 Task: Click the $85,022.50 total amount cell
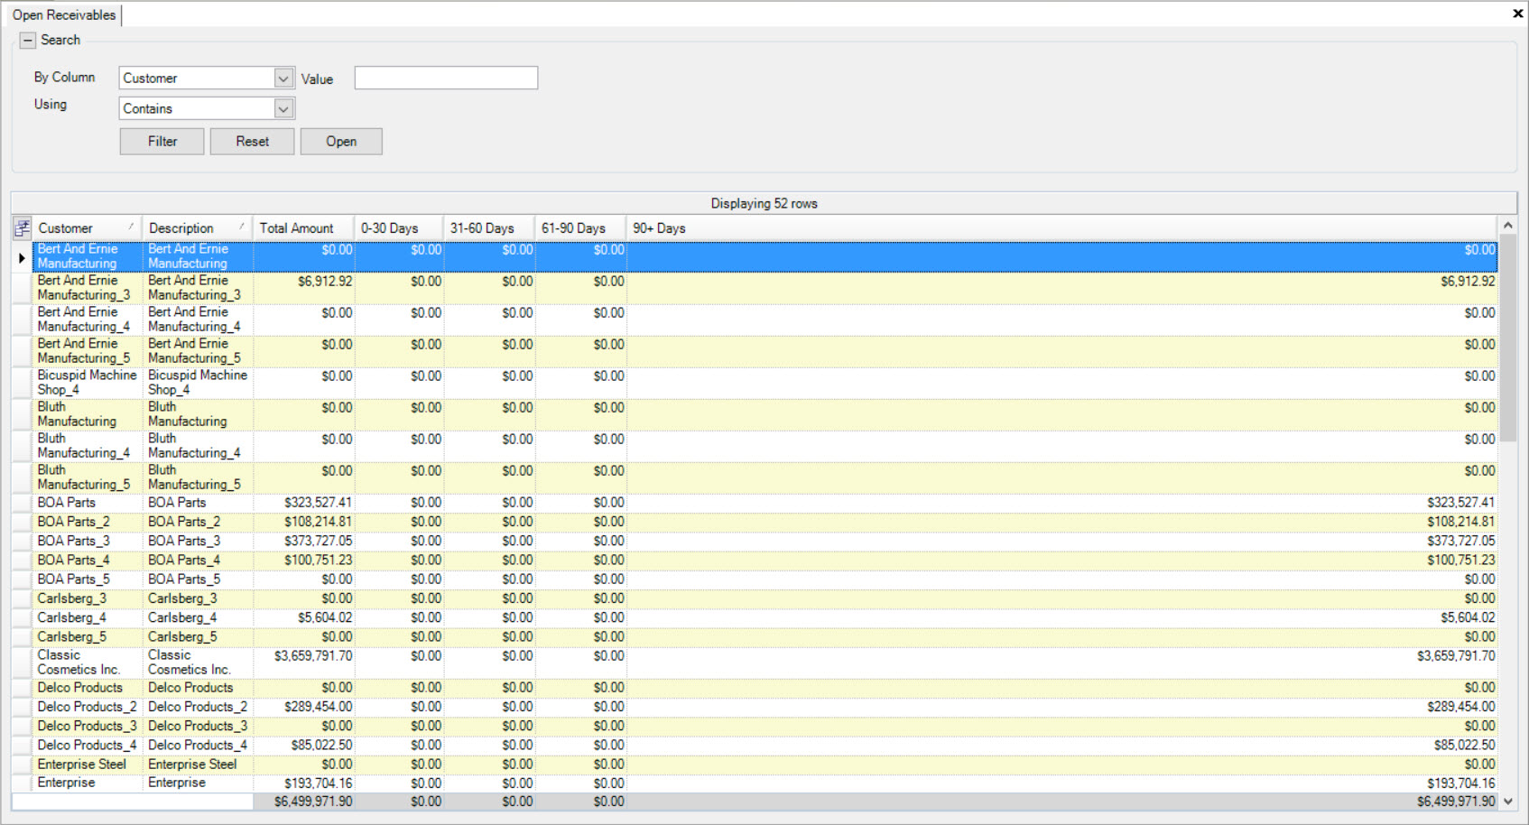[x=304, y=746]
